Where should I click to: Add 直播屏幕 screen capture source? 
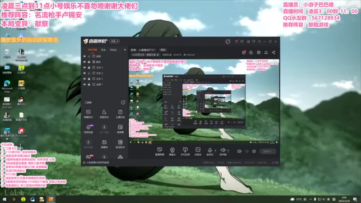(159, 152)
